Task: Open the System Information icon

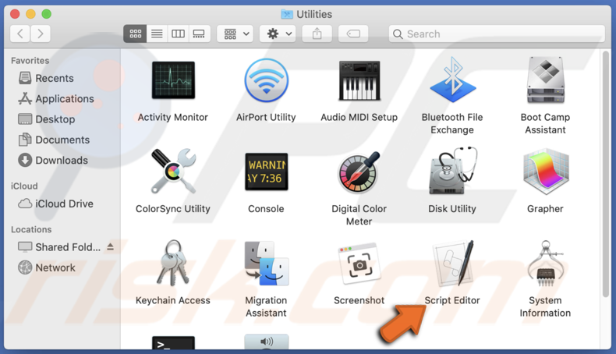Action: tap(546, 263)
